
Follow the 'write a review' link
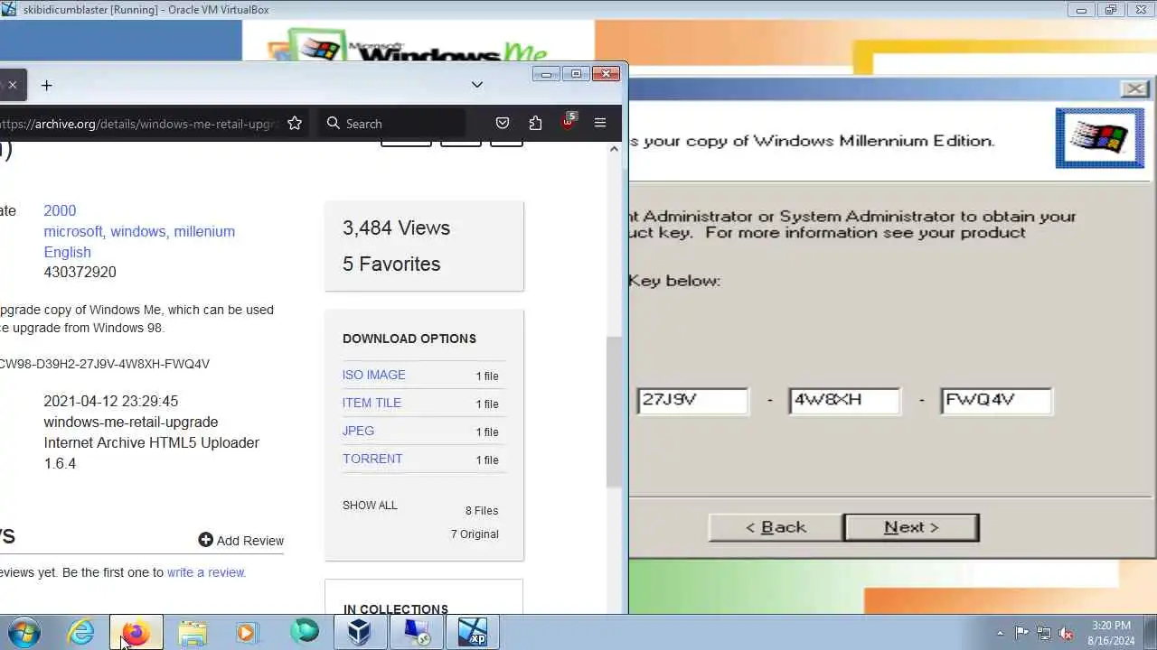click(x=206, y=572)
